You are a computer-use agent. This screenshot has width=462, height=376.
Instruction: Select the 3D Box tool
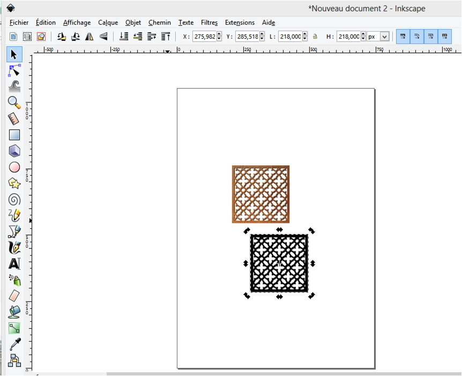(14, 151)
